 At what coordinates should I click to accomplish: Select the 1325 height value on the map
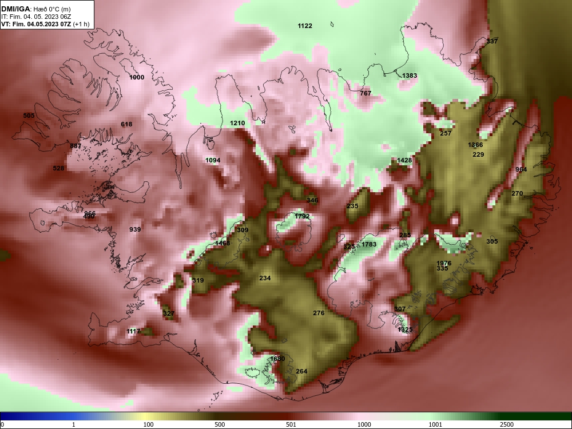point(406,330)
